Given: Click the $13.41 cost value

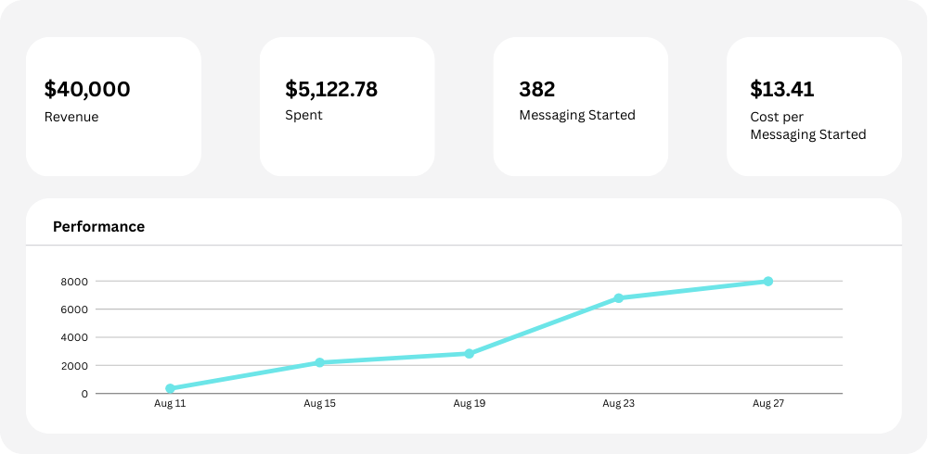Looking at the screenshot, I should [781, 90].
